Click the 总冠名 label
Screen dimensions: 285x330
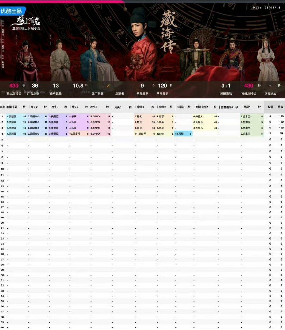tap(120, 93)
